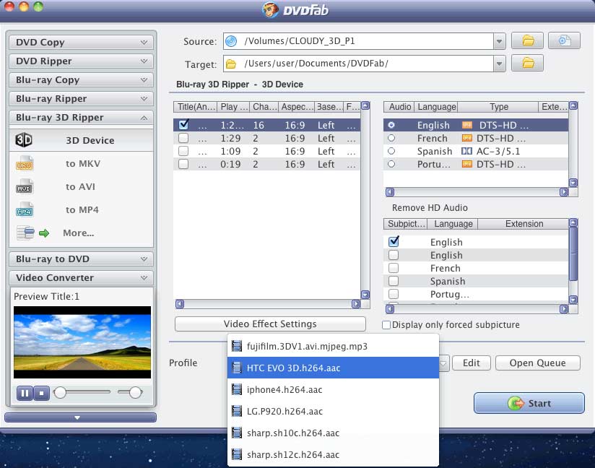
Task: Collapse the Blu-ray 3D Ripper section
Action: click(81, 117)
